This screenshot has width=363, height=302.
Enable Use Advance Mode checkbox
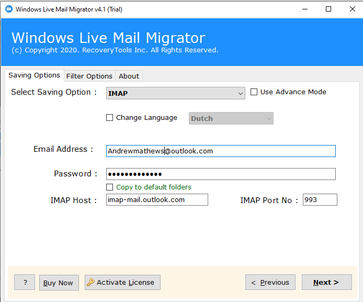tap(254, 92)
